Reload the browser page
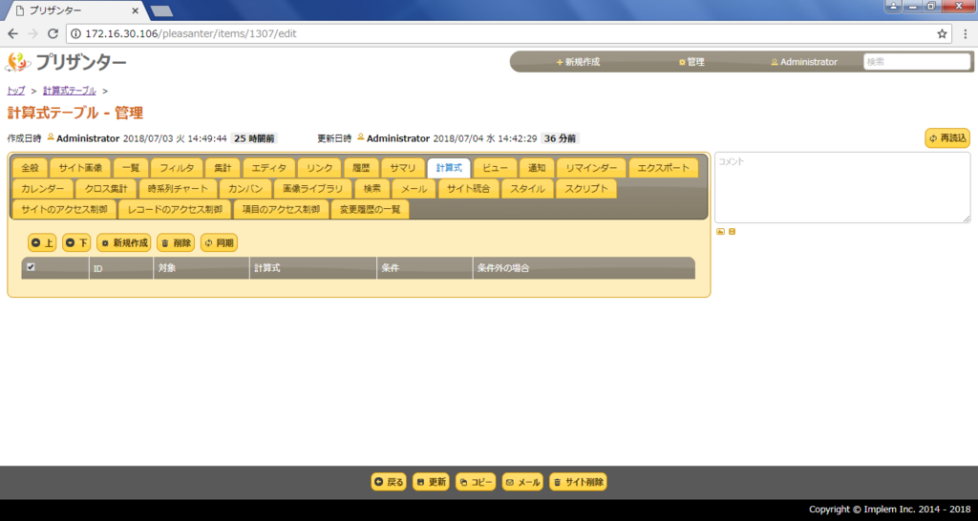 (53, 33)
